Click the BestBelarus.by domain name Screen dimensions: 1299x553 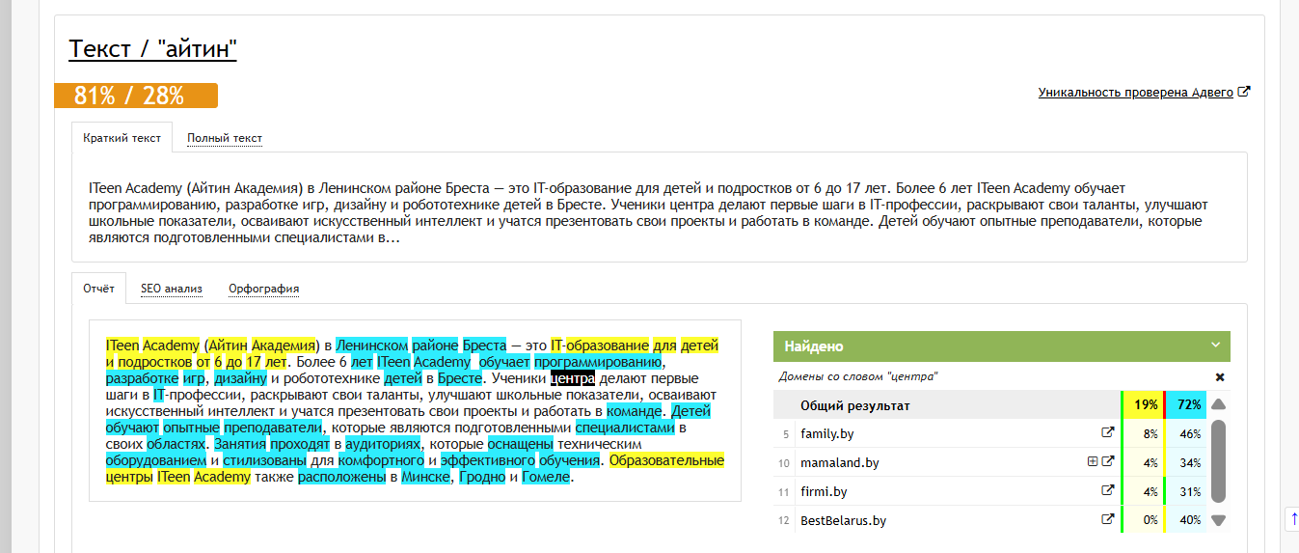pyautogui.click(x=843, y=521)
